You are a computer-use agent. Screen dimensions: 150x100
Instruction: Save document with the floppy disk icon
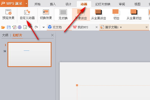point(9,27)
